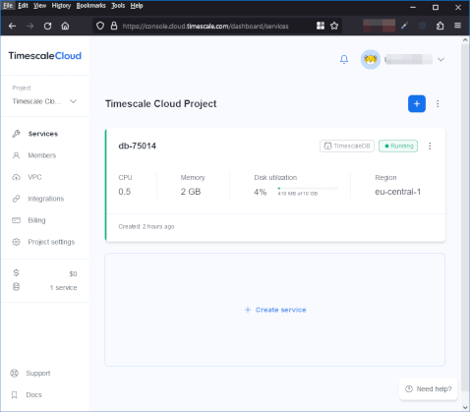Go to the Members page
The image size is (470, 412).
click(42, 155)
